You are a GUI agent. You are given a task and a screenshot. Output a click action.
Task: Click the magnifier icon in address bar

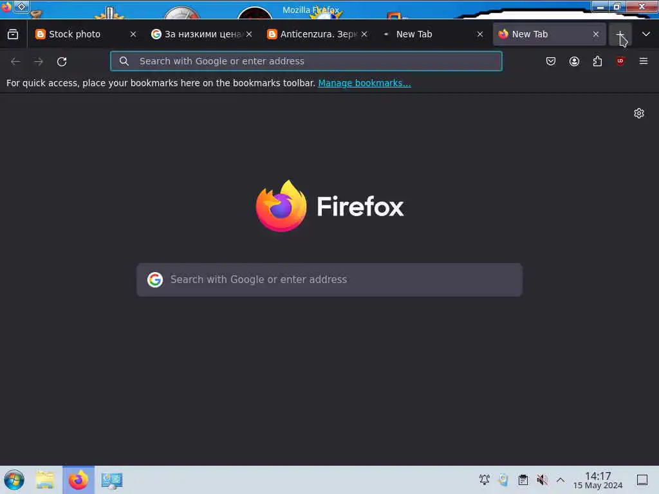click(124, 61)
